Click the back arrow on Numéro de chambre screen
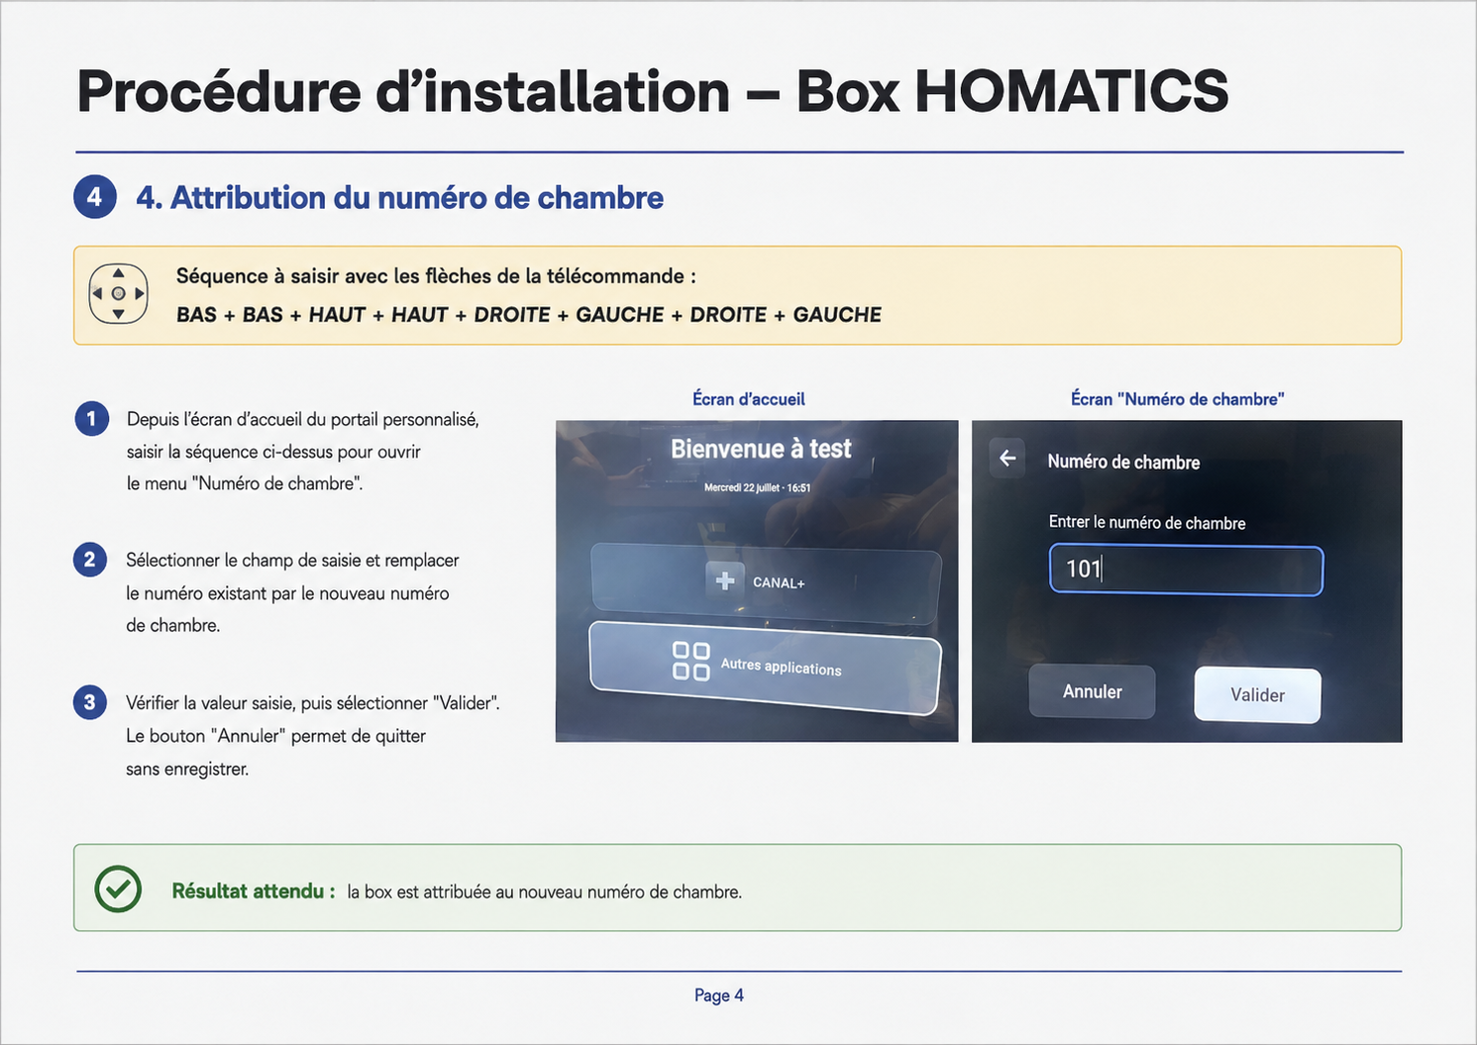1477x1045 pixels. click(x=1007, y=459)
